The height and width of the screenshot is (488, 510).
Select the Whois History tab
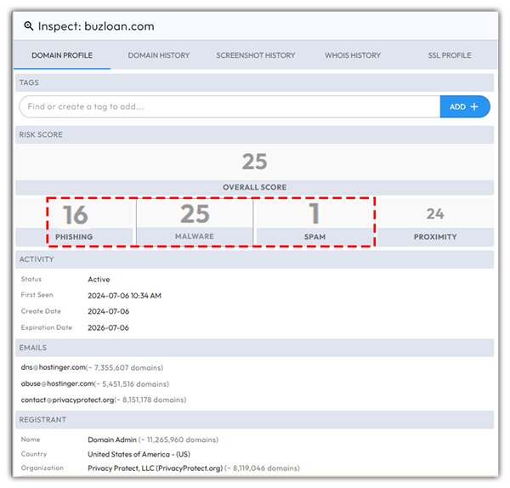[354, 55]
